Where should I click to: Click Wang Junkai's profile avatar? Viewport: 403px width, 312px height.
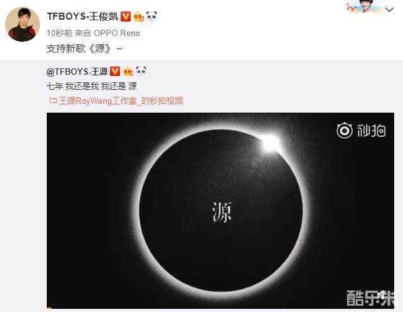click(x=22, y=24)
